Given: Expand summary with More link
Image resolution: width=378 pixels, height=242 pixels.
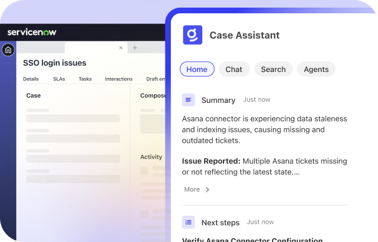Looking at the screenshot, I should (x=192, y=189).
